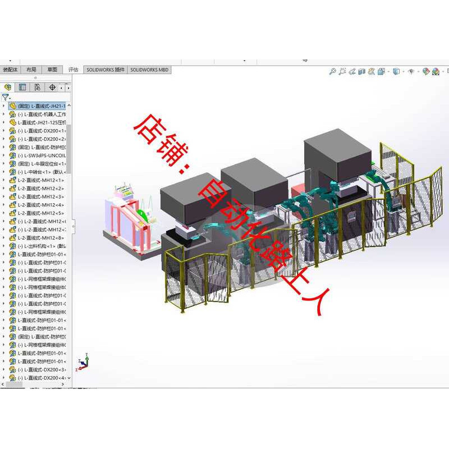Select the Zoom to Area icon

click(x=342, y=71)
